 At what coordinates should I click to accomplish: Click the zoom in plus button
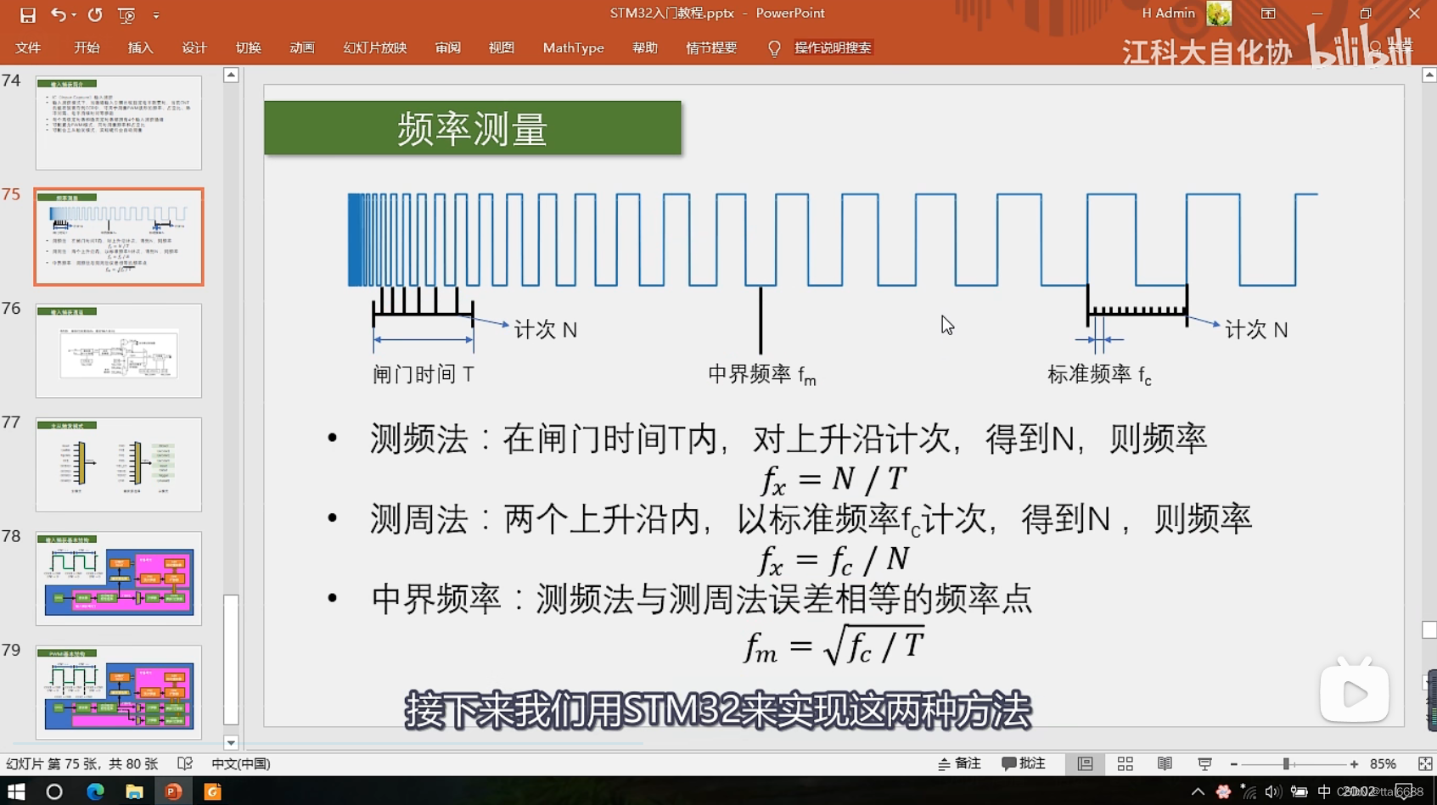pos(1354,764)
